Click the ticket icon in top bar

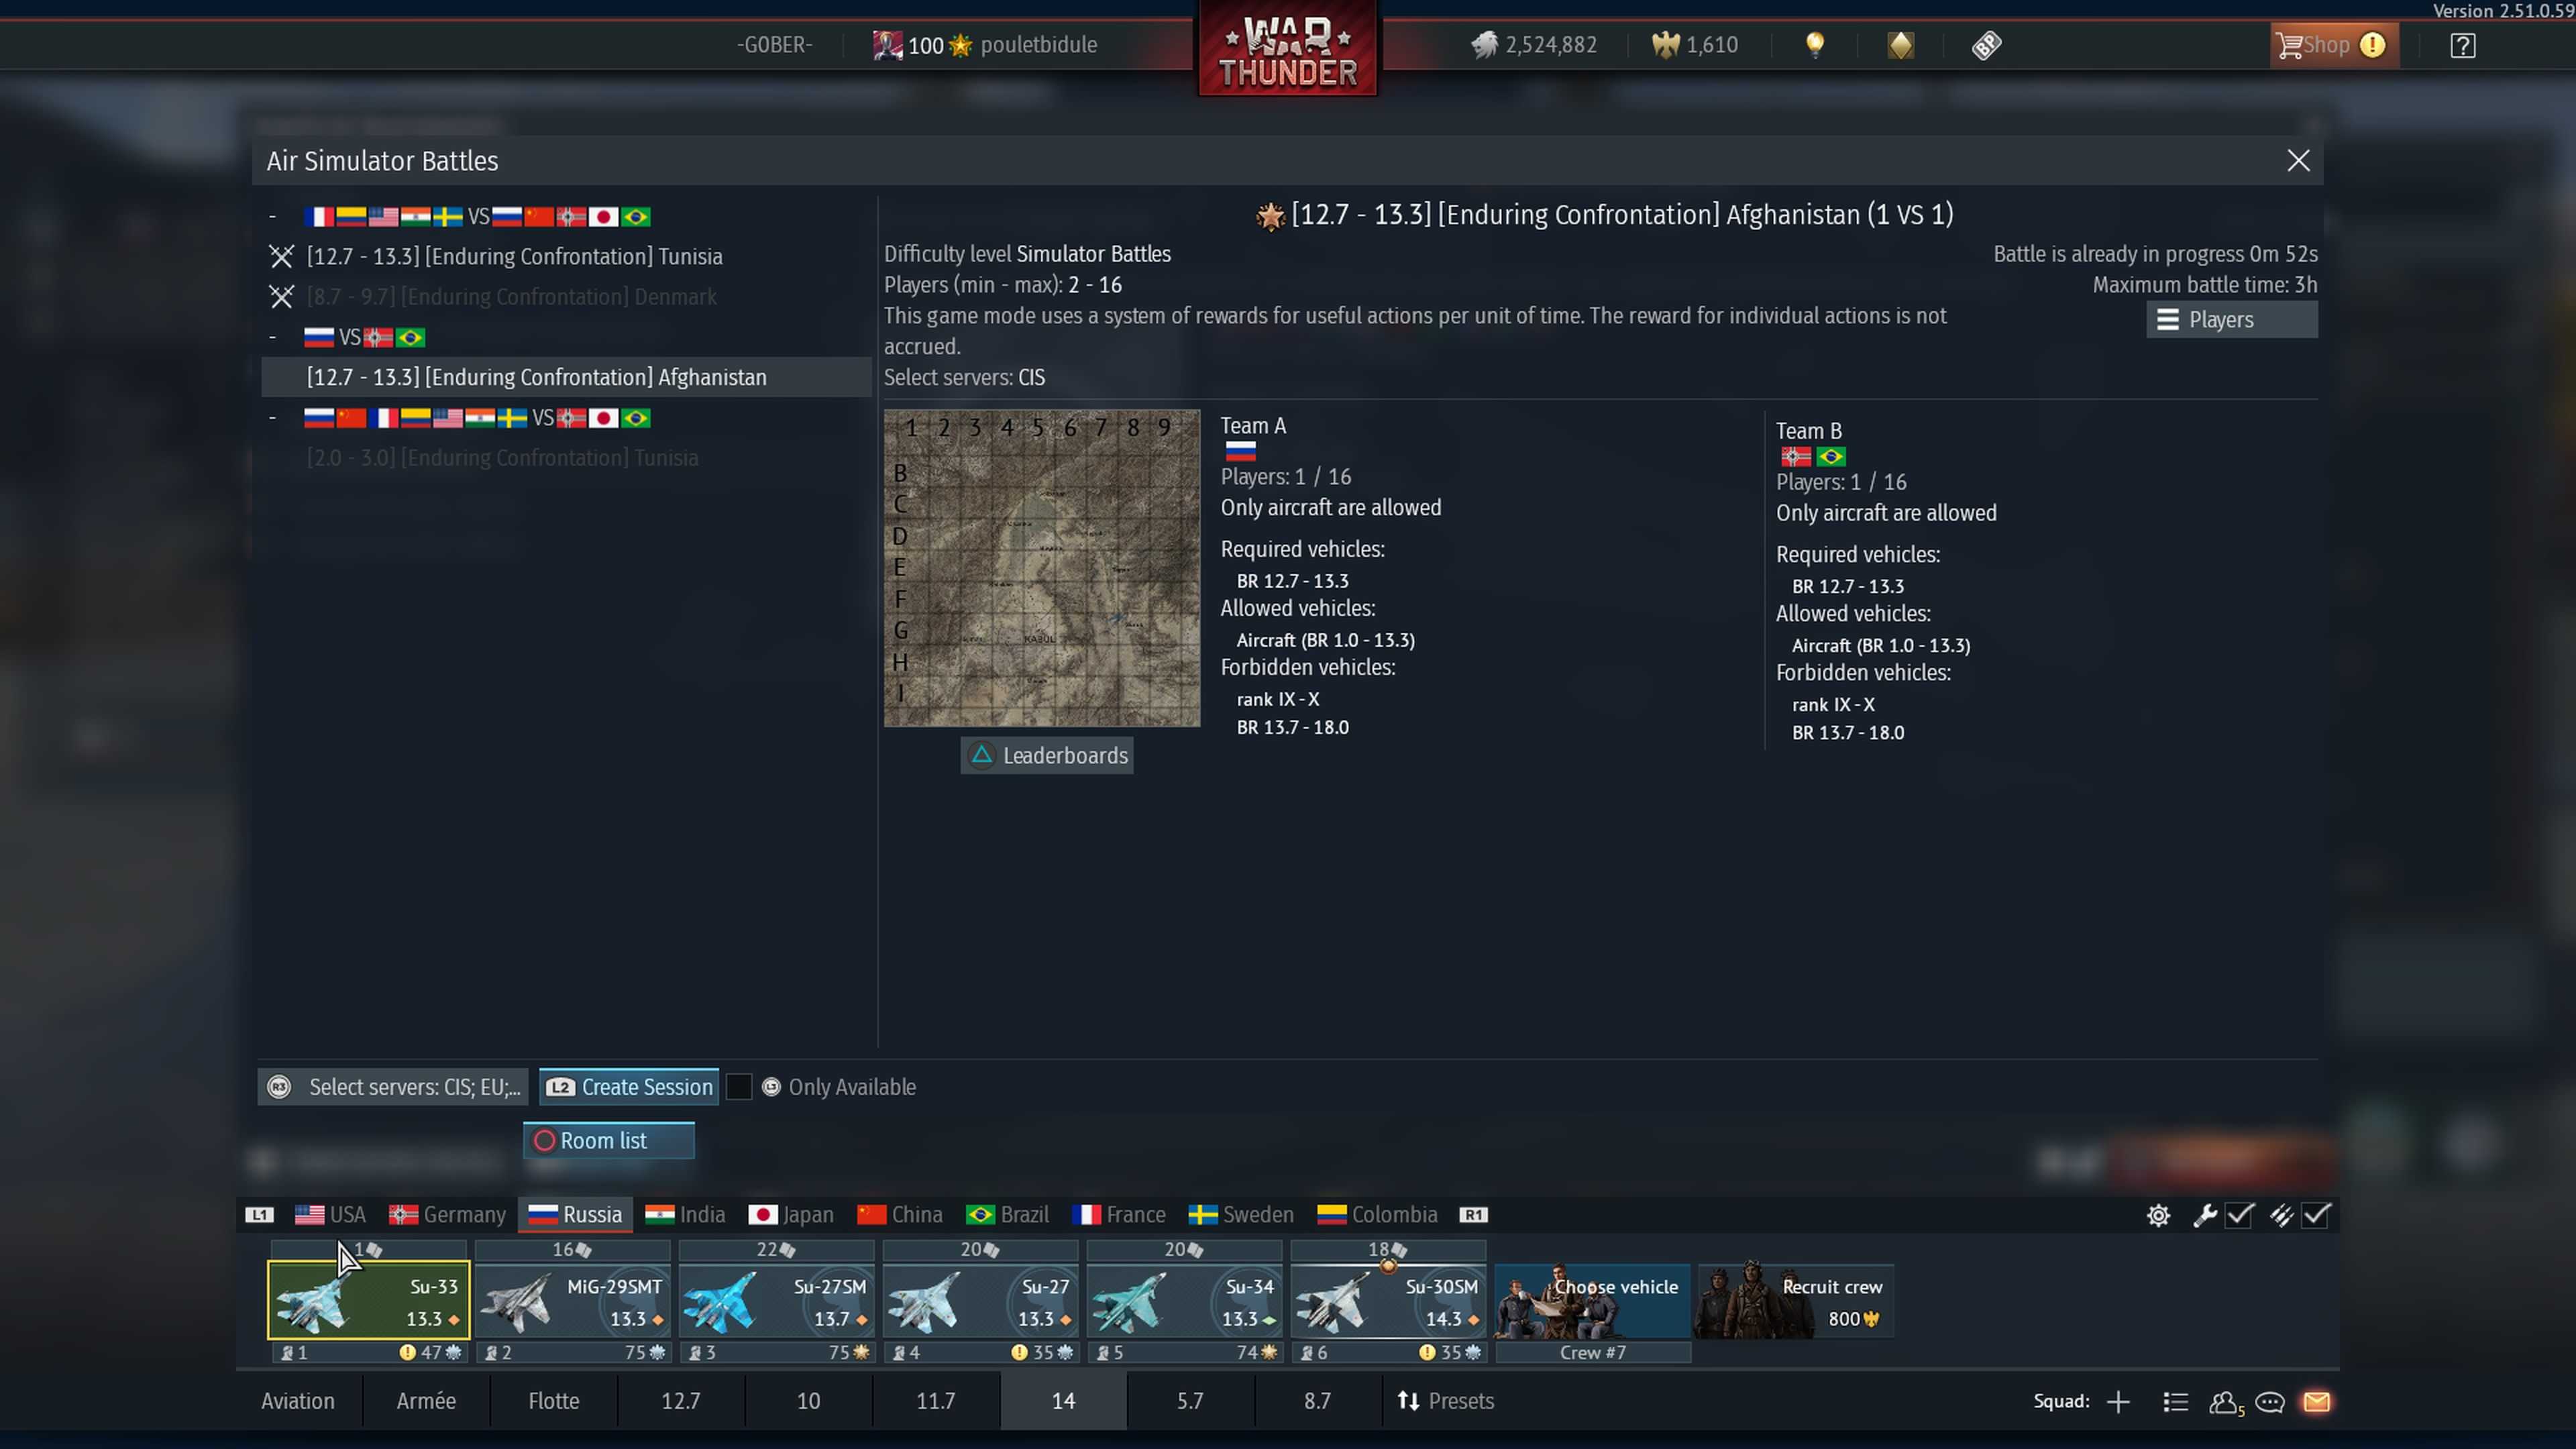tap(1986, 45)
